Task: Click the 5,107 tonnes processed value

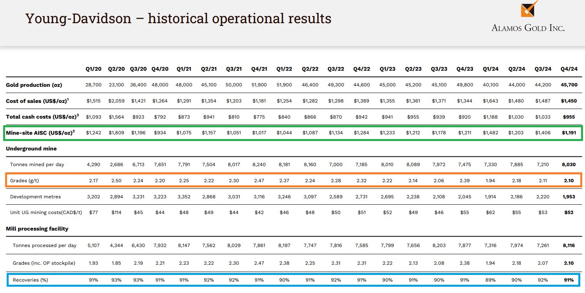Action: 94,245
